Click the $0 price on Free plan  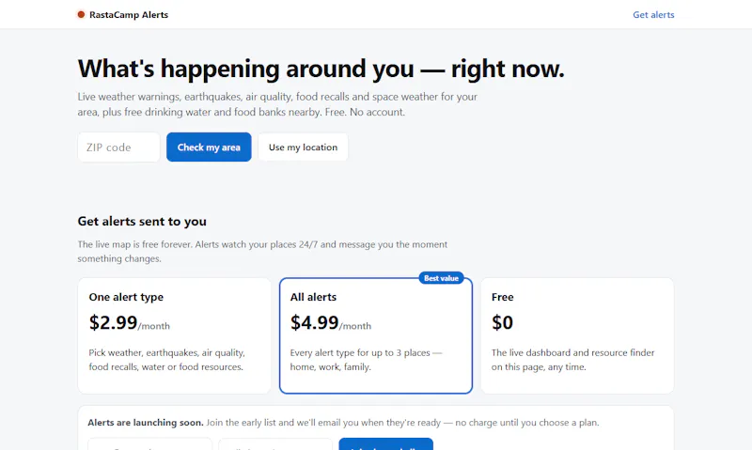click(x=502, y=322)
